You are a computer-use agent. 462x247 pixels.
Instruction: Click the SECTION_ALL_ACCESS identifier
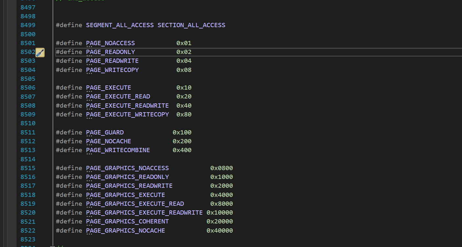click(191, 25)
